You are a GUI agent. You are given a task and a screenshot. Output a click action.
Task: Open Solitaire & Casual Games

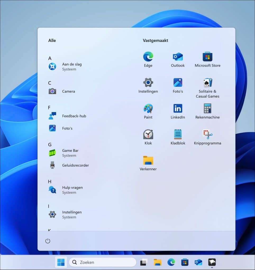207,88
